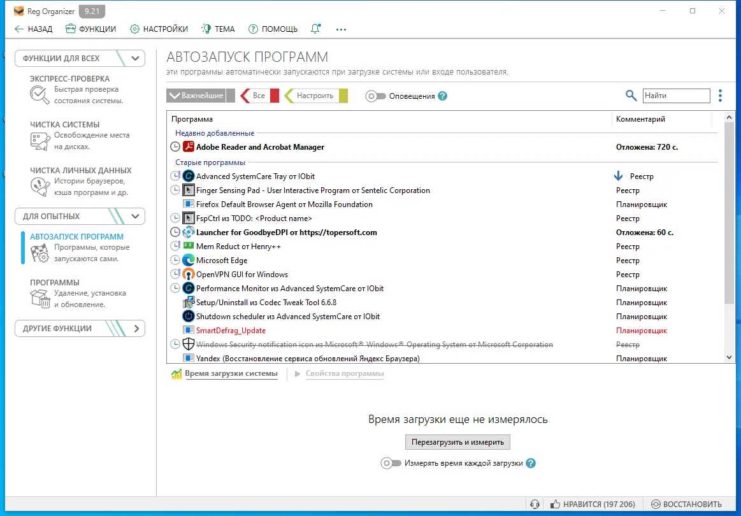Screen dimensions: 741x516
Task: Show all entries with Все button
Action: pyautogui.click(x=259, y=96)
